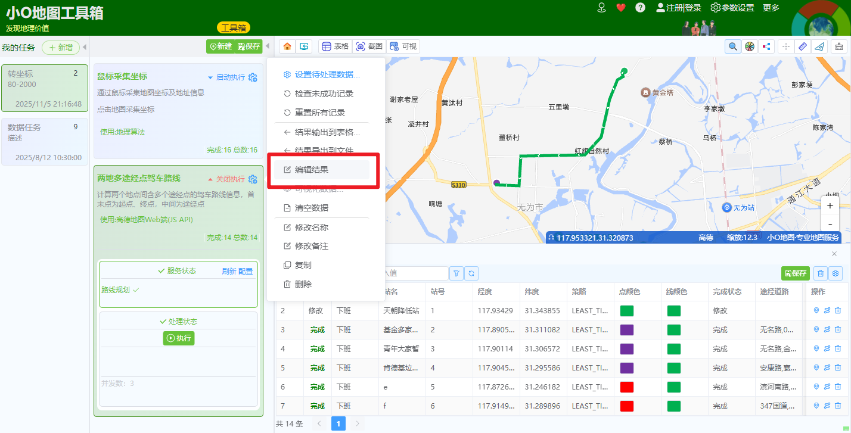Click green 线颜色 swatch in row 2
The height and width of the screenshot is (433, 851).
point(674,310)
